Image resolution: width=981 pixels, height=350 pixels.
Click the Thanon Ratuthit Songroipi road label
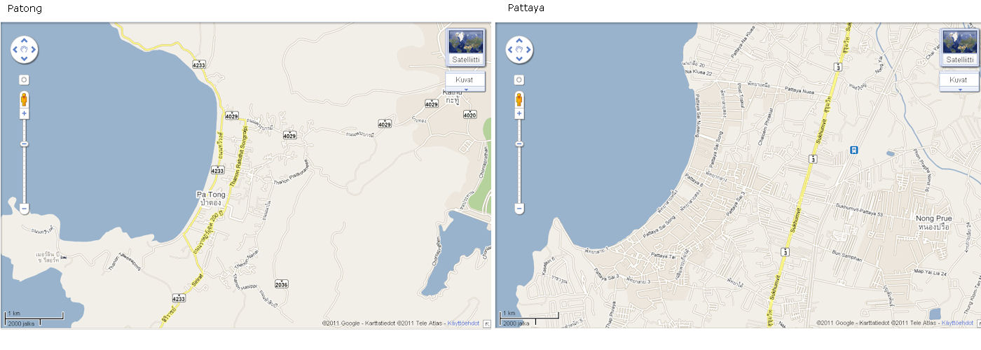240,155
